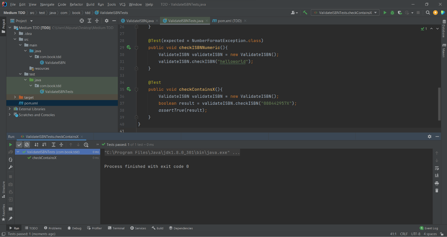The image size is (447, 237).
Task: Expand External Libraries node
Action: coord(10,109)
